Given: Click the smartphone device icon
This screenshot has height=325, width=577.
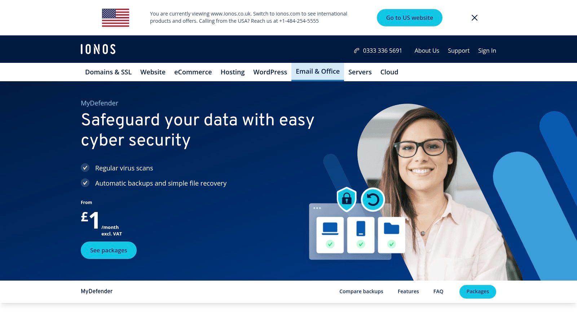Looking at the screenshot, I should tap(361, 229).
